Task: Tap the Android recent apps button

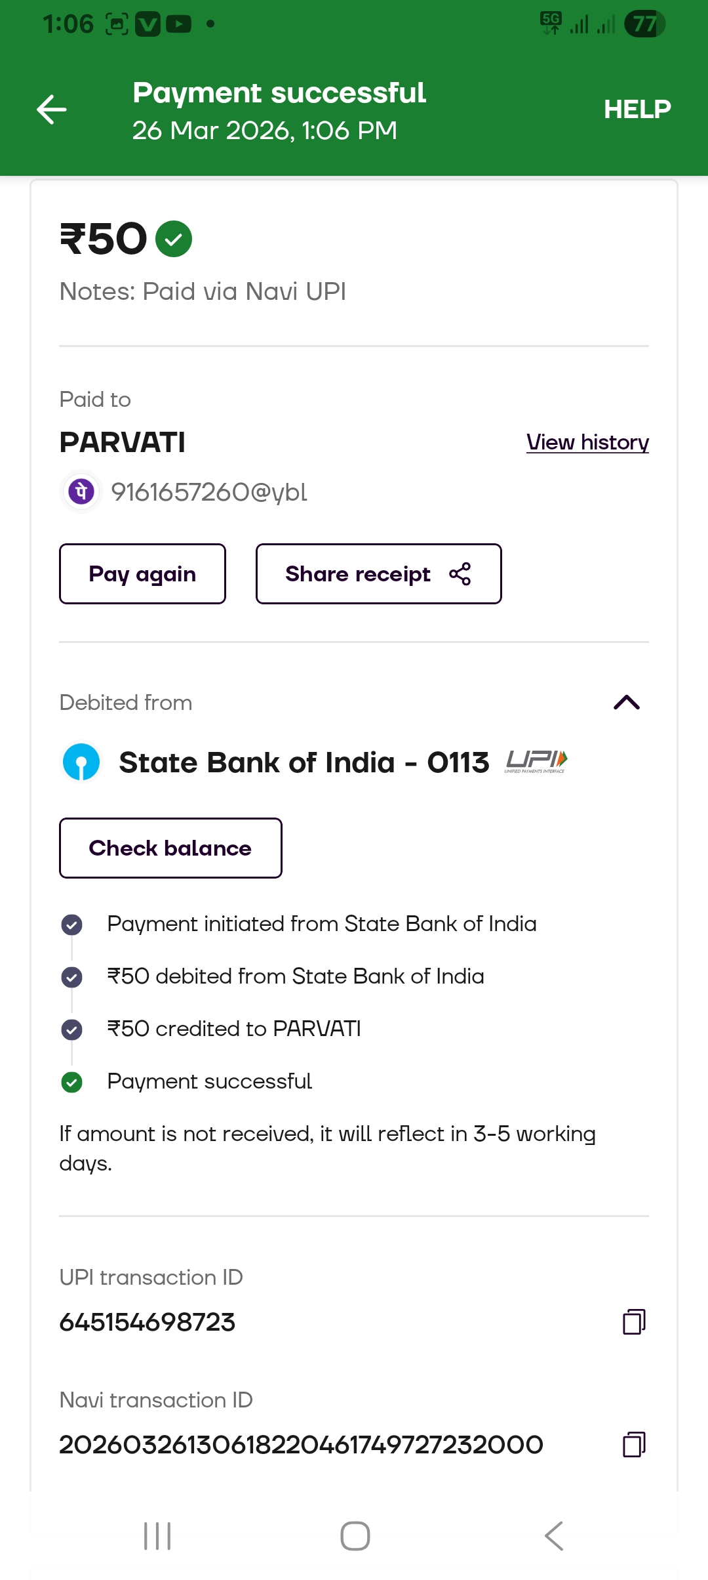Action: [157, 1536]
